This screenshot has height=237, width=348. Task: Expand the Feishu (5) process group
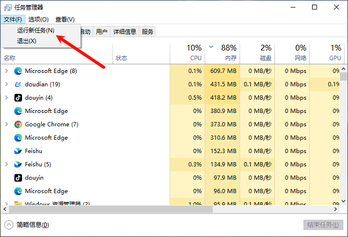pyautogui.click(x=6, y=164)
